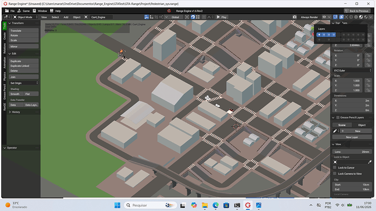Toggle the gizmo display button in header
The width and height of the screenshot is (376, 211).
(x=336, y=17)
